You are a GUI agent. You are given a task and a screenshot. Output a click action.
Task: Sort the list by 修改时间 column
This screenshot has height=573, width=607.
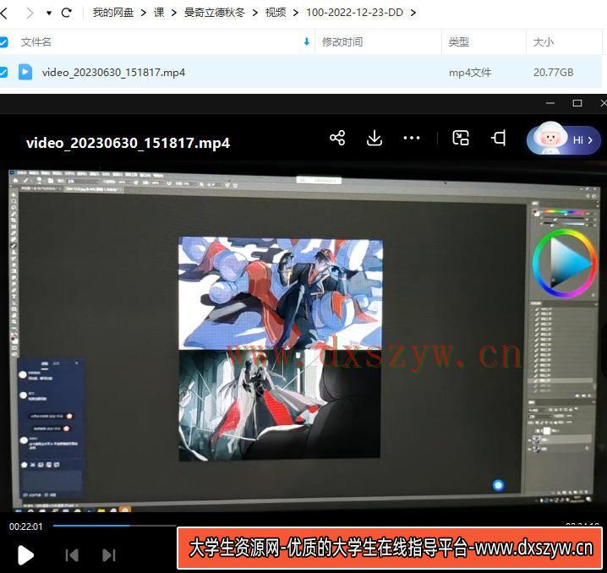pyautogui.click(x=342, y=41)
